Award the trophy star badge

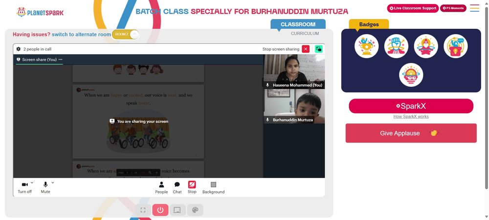click(366, 46)
